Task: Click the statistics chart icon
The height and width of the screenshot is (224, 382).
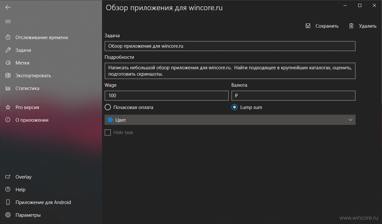Action: pos(8,88)
